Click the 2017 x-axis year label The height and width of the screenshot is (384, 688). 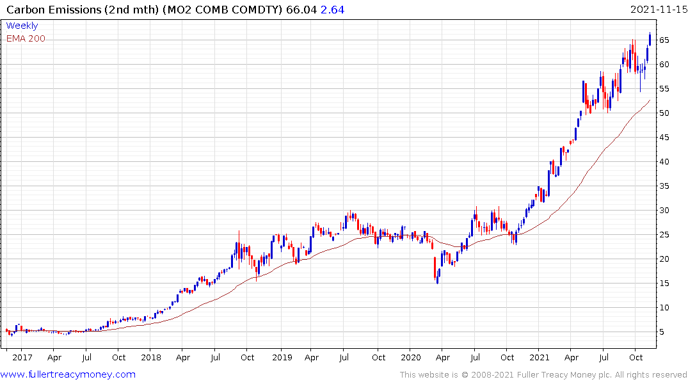pos(22,357)
